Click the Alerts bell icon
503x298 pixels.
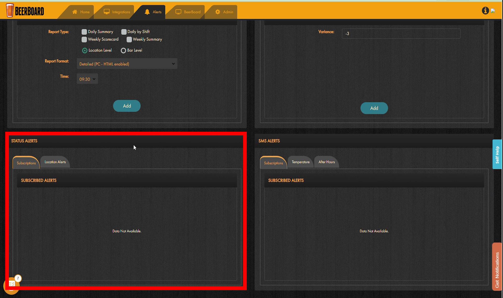point(147,12)
